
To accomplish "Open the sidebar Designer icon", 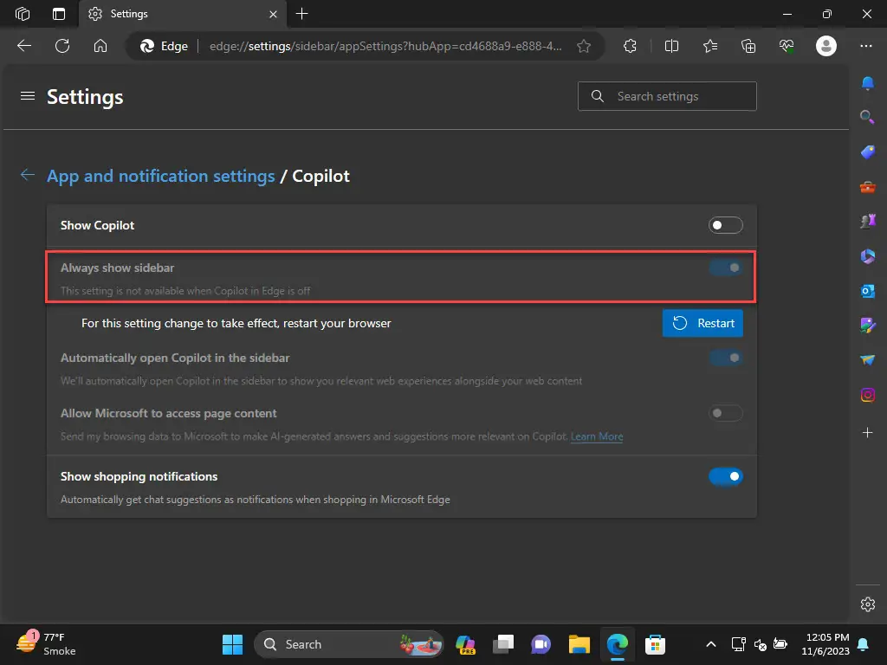I will pyautogui.click(x=867, y=326).
